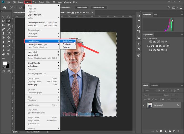The image size is (184, 134).
Task: Create a new group folder icon
Action: point(170,131)
